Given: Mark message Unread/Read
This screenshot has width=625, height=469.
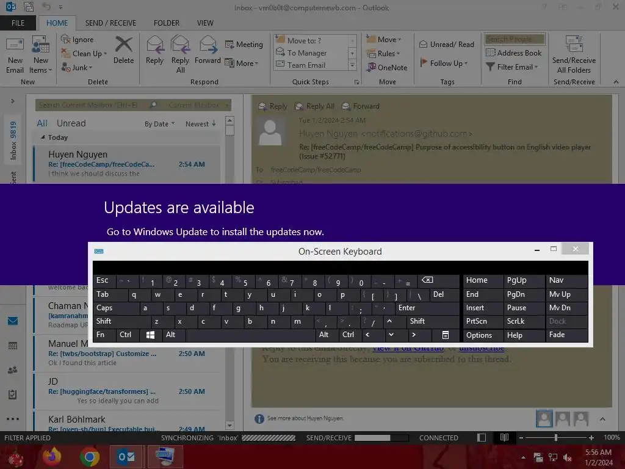Looking at the screenshot, I should (446, 44).
